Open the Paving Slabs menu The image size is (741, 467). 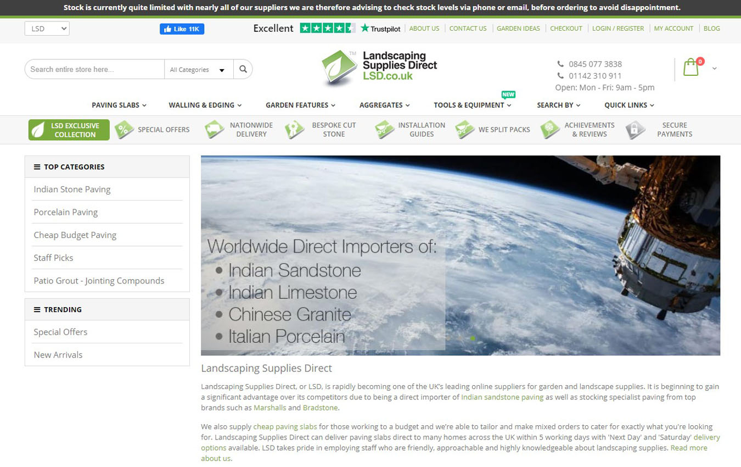coord(119,105)
